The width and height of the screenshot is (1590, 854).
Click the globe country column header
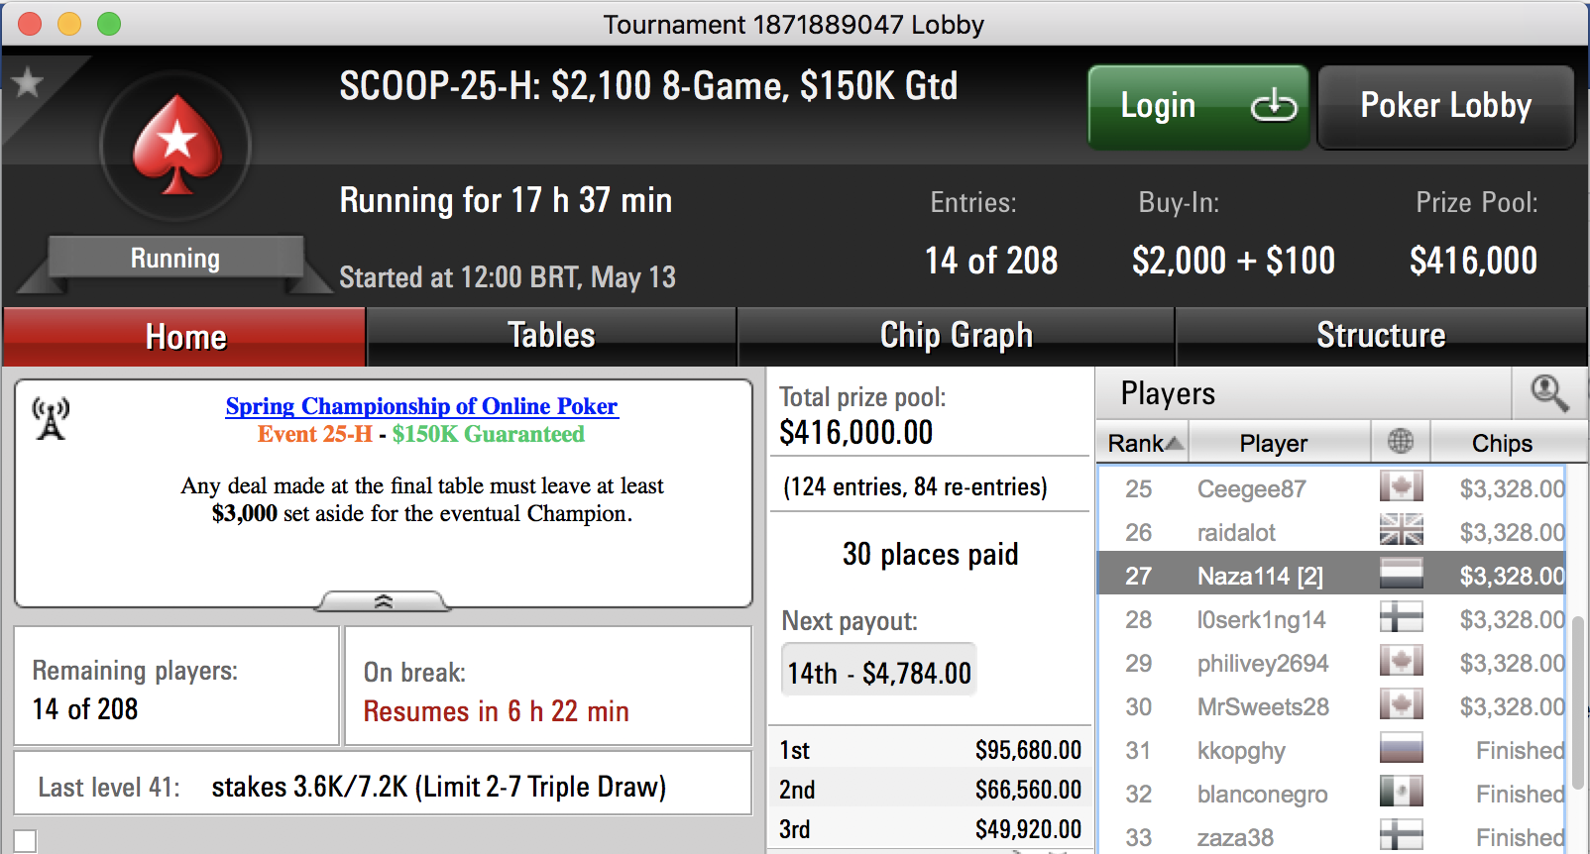click(1401, 442)
